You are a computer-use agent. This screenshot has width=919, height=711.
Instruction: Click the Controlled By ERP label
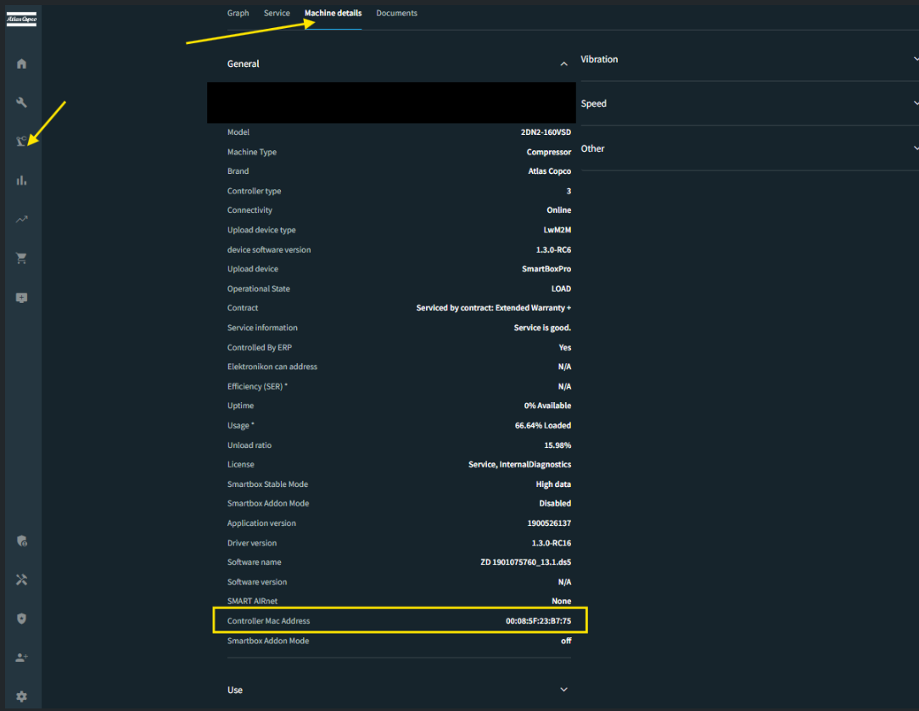260,348
